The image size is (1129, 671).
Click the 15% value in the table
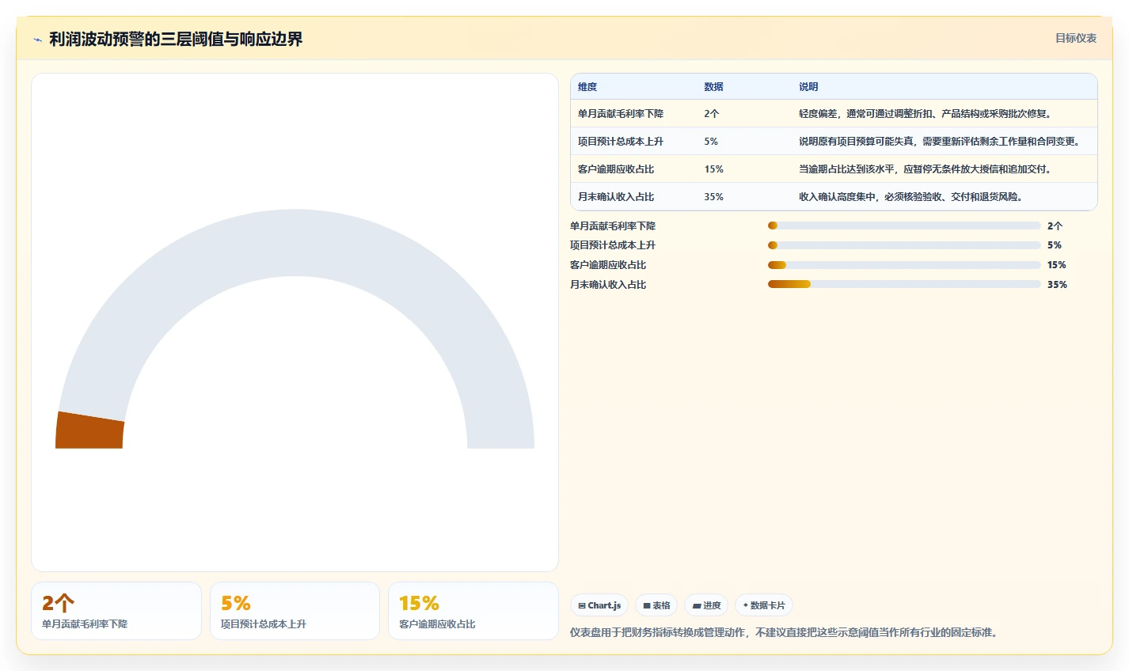click(713, 169)
